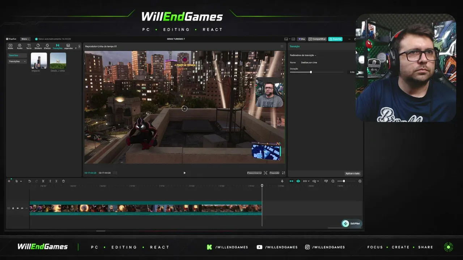
Task: Click the duration value field 2.0s
Action: coord(352,72)
